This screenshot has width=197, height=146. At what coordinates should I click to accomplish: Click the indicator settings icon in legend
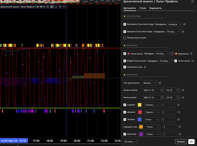pos(52,6)
